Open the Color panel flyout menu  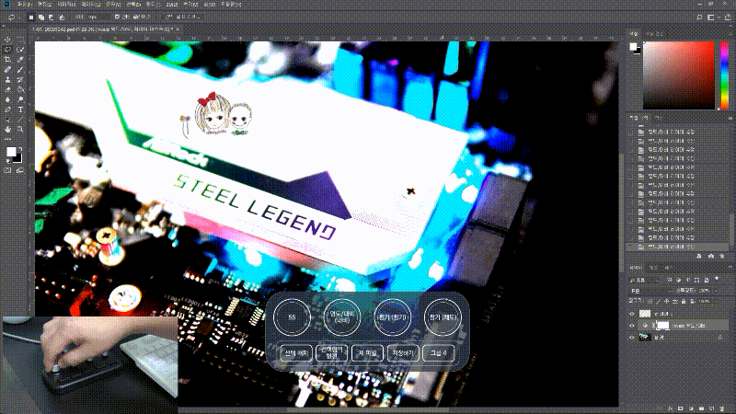(x=730, y=34)
